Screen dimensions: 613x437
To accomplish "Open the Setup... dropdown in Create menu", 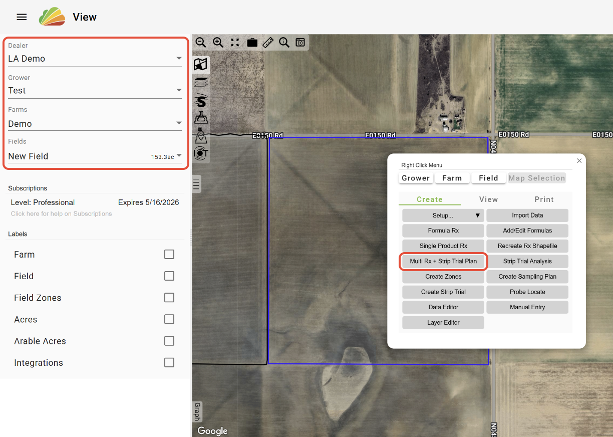I will 443,215.
